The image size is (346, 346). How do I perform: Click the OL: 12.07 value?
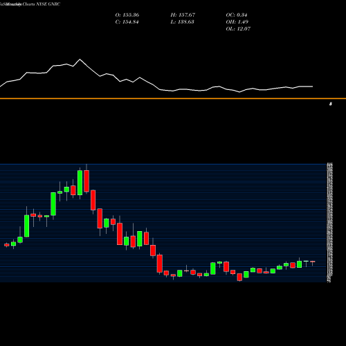pyautogui.click(x=238, y=29)
